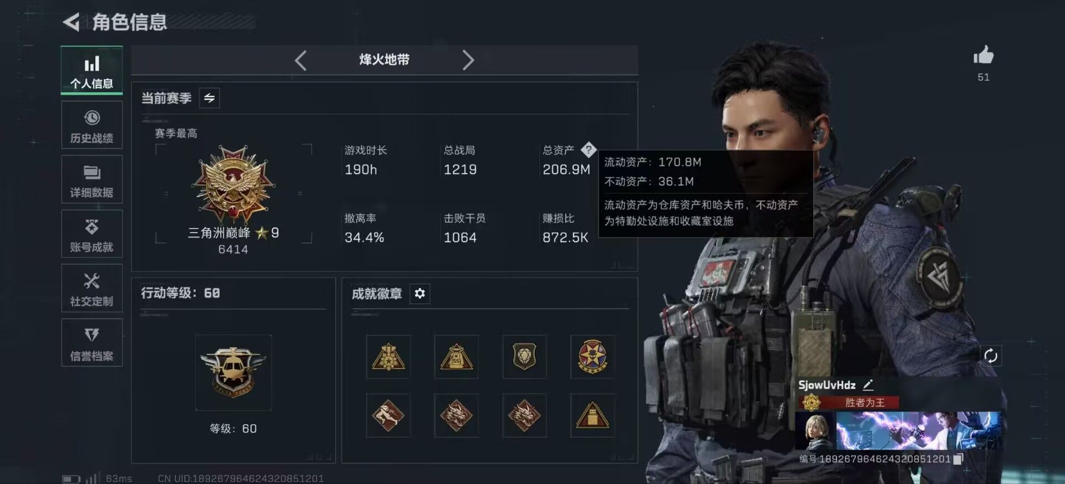Rotate the character model with refresh icon

[x=991, y=356]
